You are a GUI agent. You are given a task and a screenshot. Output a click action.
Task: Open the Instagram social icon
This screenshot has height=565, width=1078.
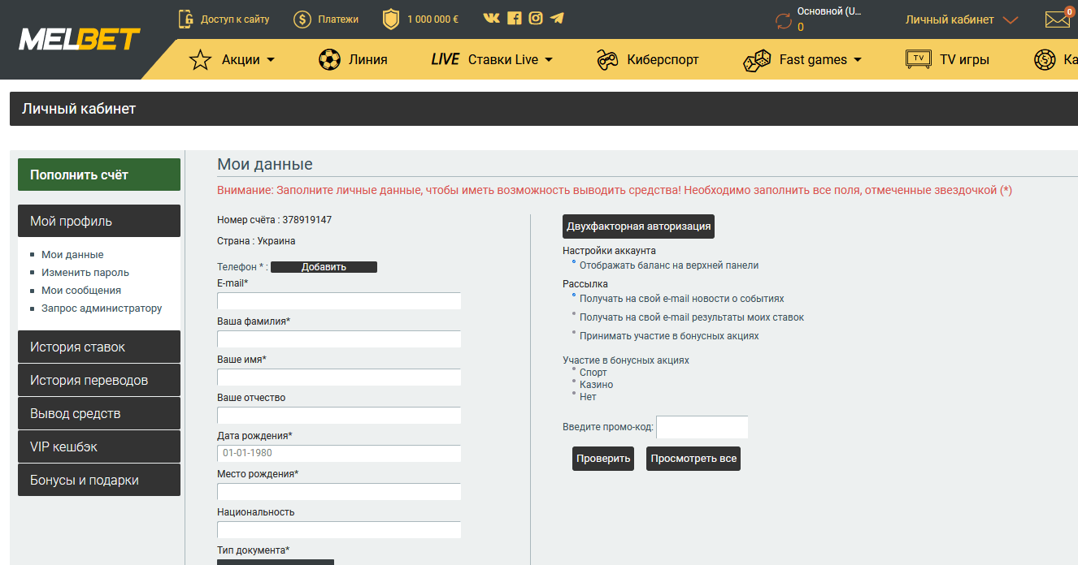point(535,18)
